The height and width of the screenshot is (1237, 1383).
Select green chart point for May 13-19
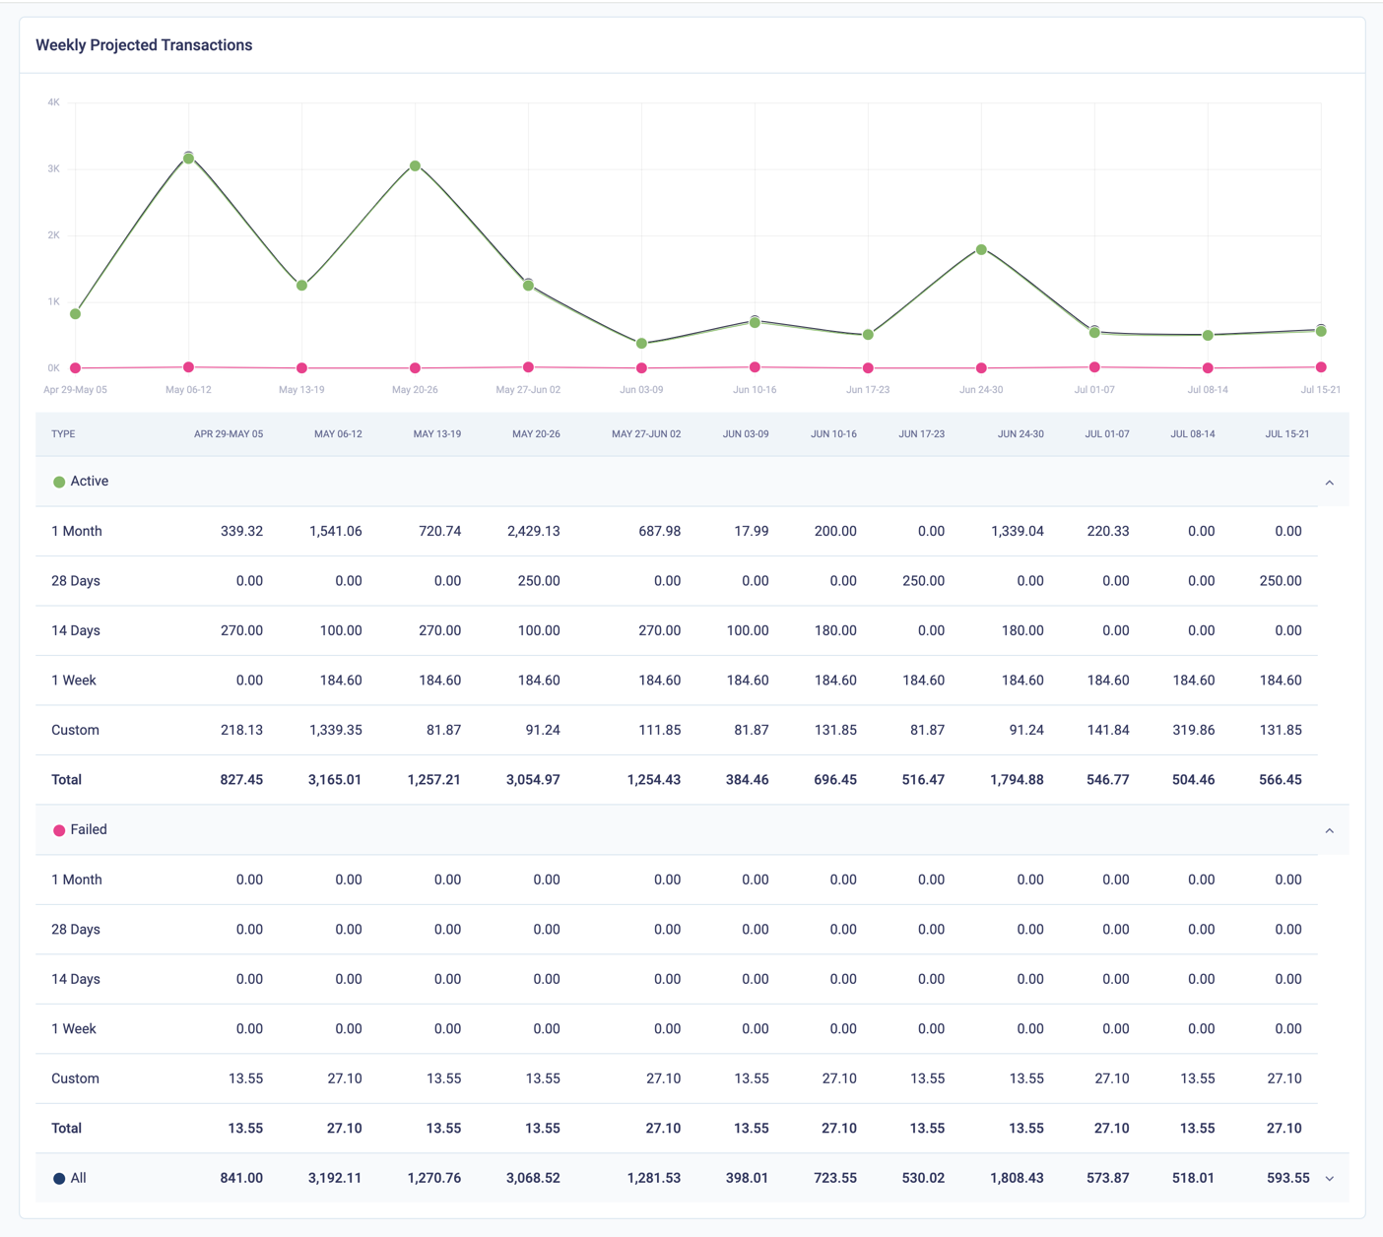click(301, 285)
